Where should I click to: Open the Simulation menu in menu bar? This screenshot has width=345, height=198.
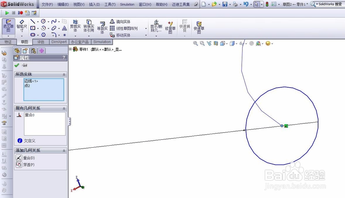127,4
